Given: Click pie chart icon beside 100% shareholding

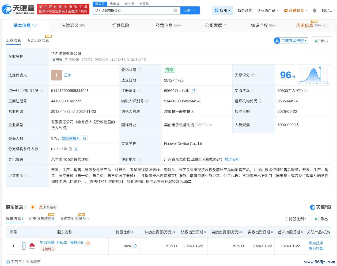Looking at the screenshot, I should tap(135, 246).
